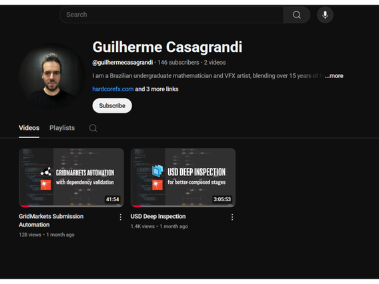Click the "128 views" text
Image resolution: width=379 pixels, height=284 pixels.
(x=30, y=235)
